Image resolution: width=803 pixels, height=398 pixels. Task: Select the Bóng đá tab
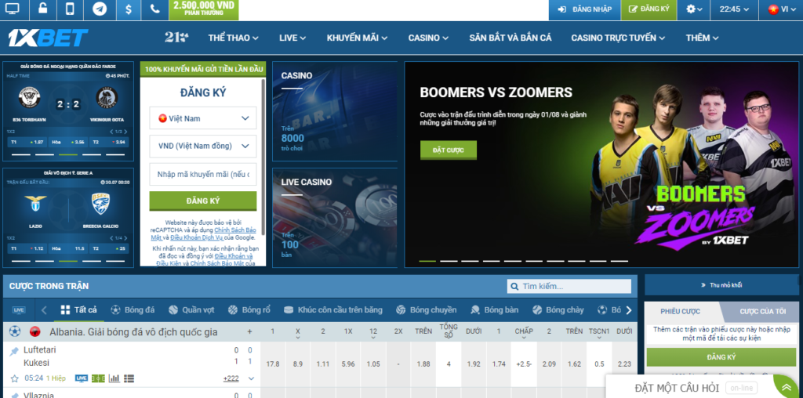[133, 310]
